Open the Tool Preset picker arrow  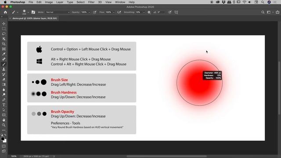click(18, 12)
